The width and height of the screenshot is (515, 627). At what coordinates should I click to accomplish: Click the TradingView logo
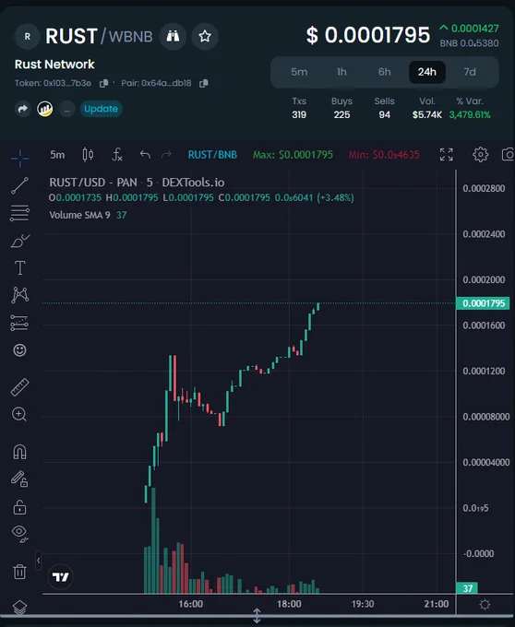pyautogui.click(x=60, y=577)
